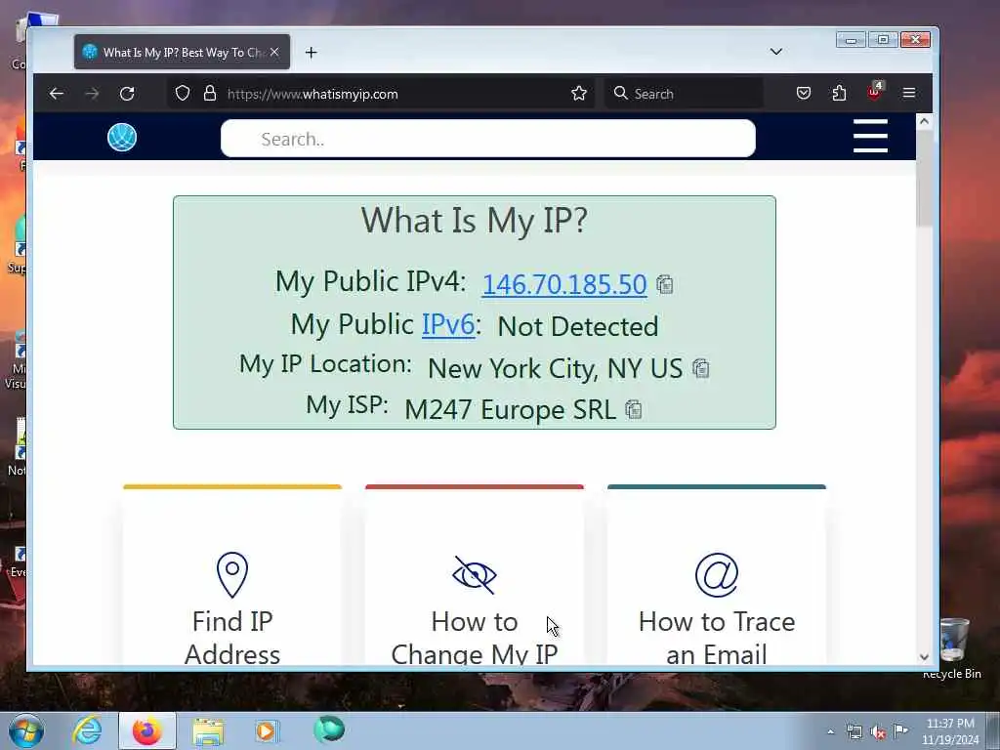Show hidden system tray icons

tap(830, 731)
